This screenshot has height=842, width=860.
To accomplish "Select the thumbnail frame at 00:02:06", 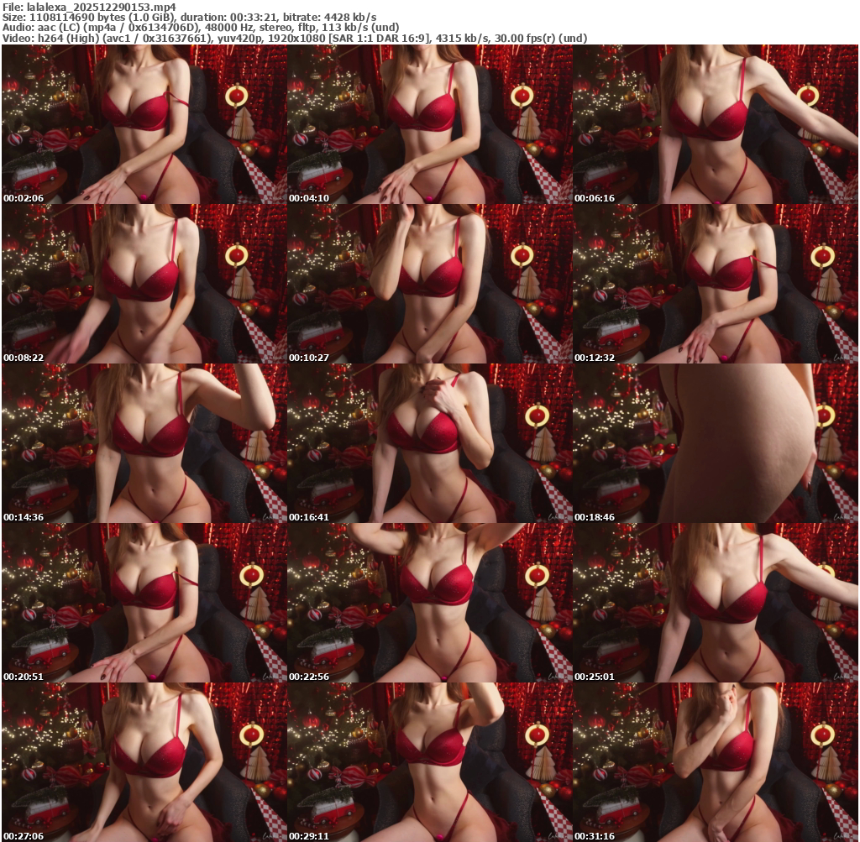I will (144, 124).
